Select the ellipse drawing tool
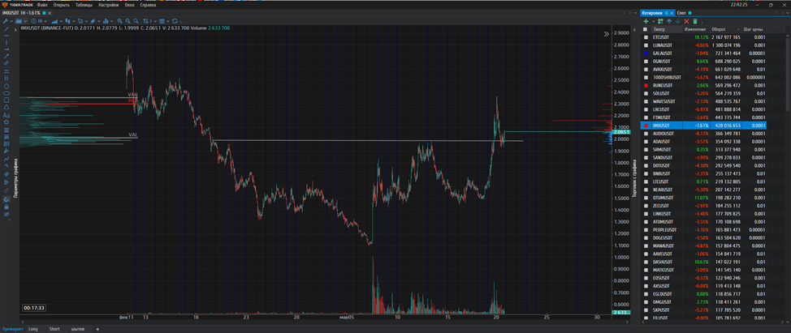Viewport: 791px width, 333px height. point(6,93)
